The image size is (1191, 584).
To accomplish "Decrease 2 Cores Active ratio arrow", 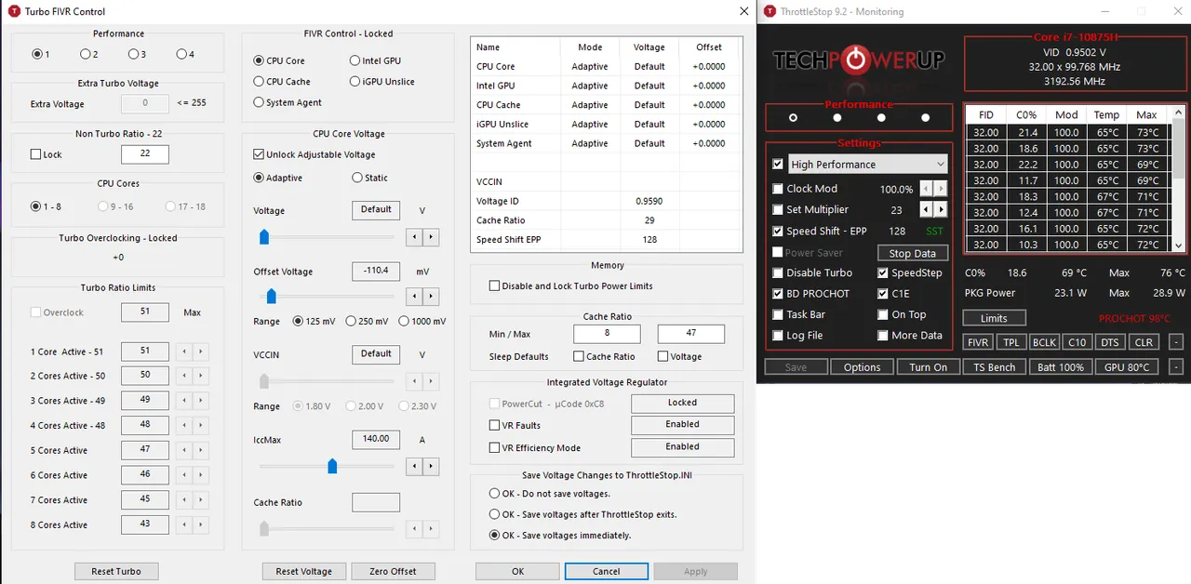I will (x=184, y=376).
